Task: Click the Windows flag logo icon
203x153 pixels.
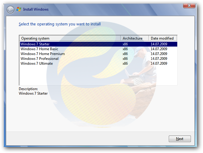Action: pyautogui.click(x=19, y=9)
